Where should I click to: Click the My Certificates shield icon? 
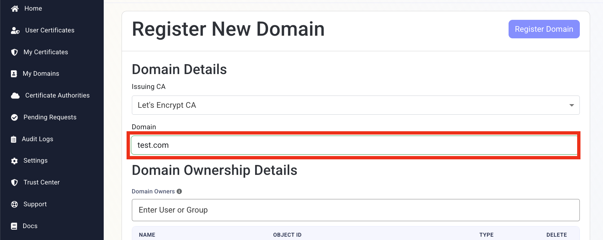point(14,52)
